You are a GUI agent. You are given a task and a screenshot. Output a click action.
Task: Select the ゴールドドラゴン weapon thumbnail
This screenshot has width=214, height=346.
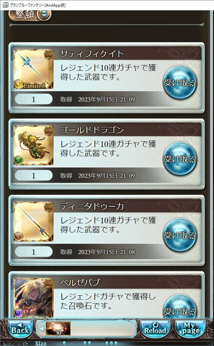pos(33,145)
